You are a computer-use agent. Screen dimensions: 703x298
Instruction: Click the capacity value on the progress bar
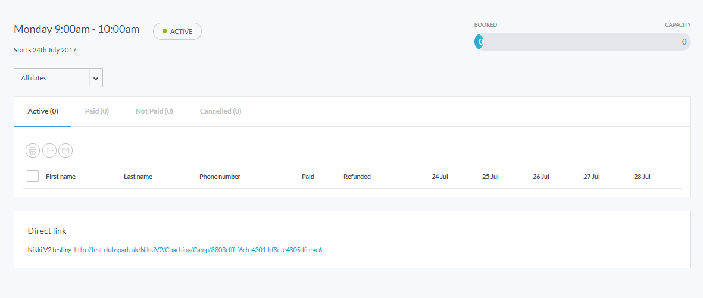pyautogui.click(x=684, y=42)
